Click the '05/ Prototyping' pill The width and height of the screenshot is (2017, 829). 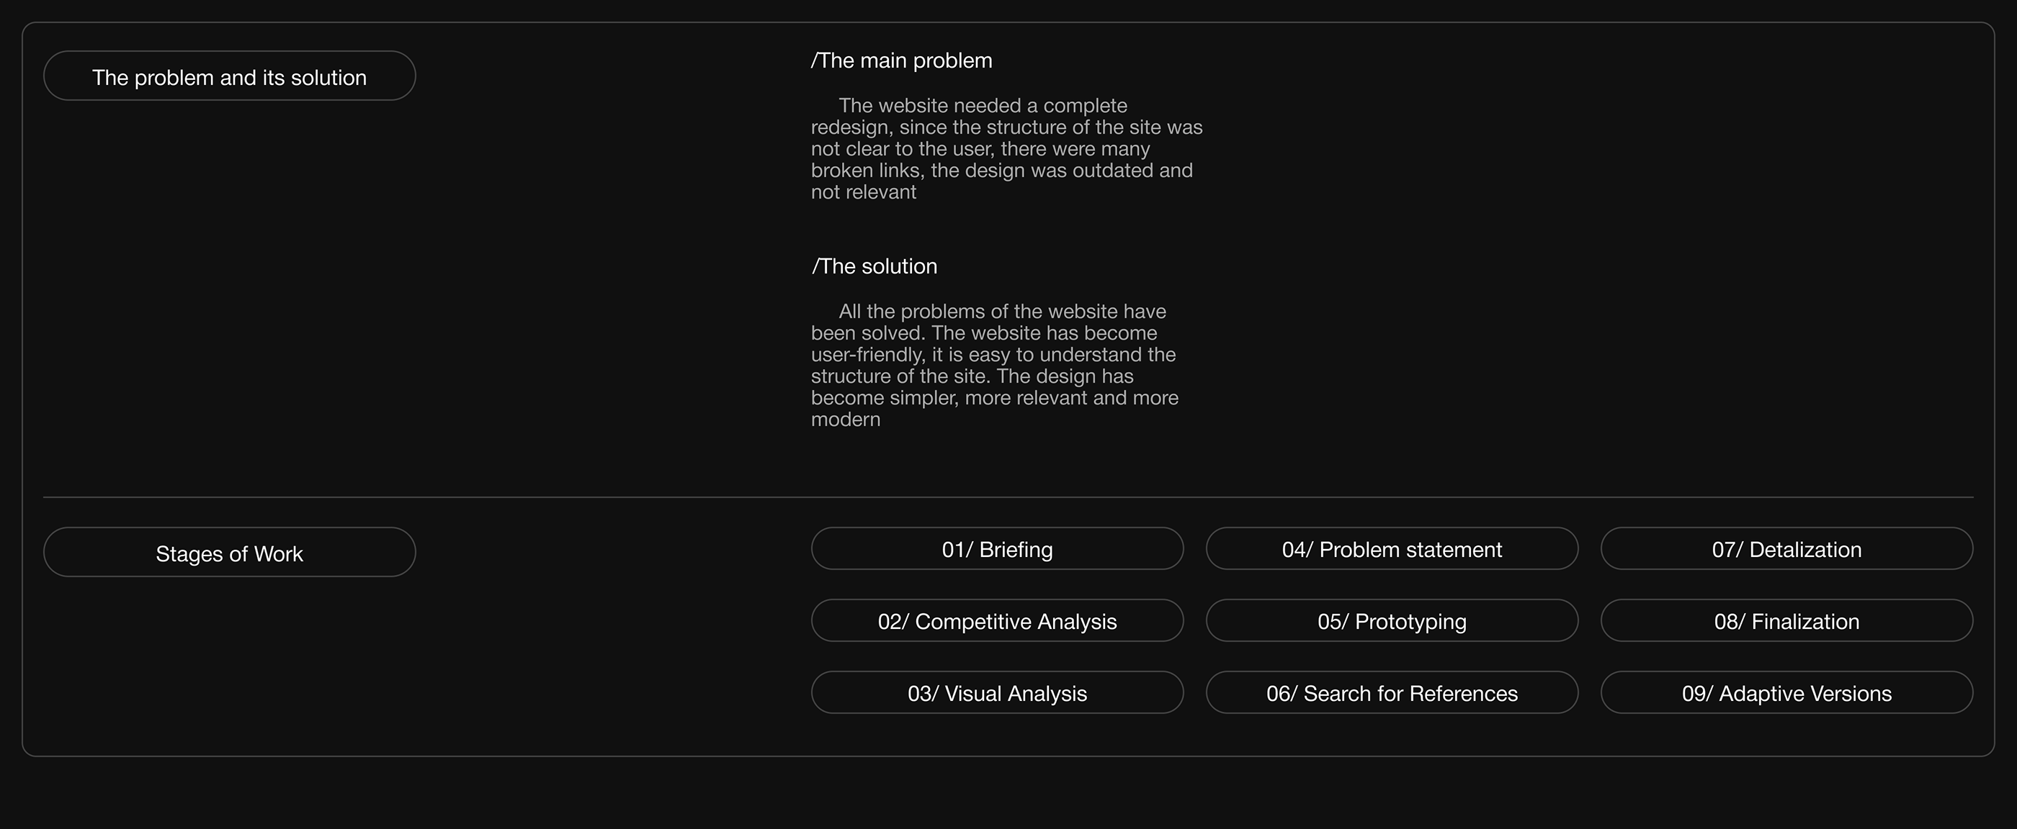click(x=1392, y=621)
